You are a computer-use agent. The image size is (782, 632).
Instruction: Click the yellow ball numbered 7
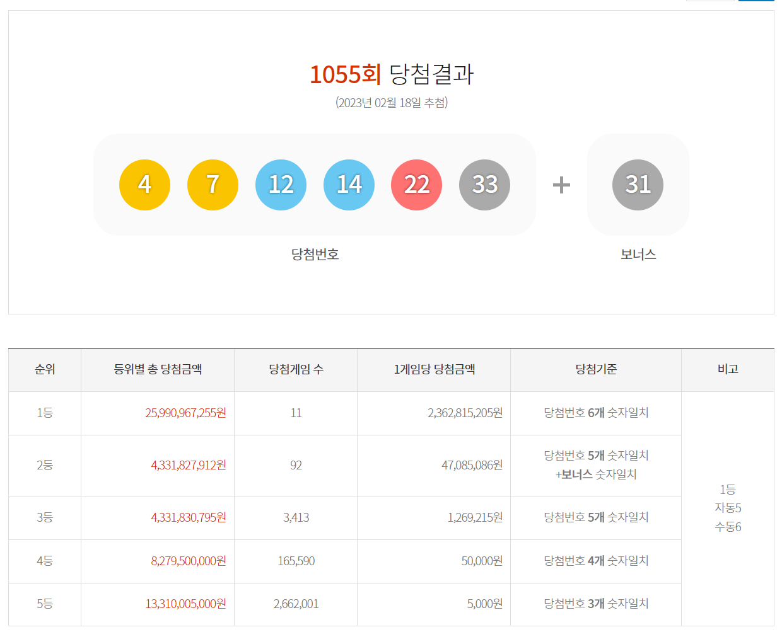(x=213, y=184)
